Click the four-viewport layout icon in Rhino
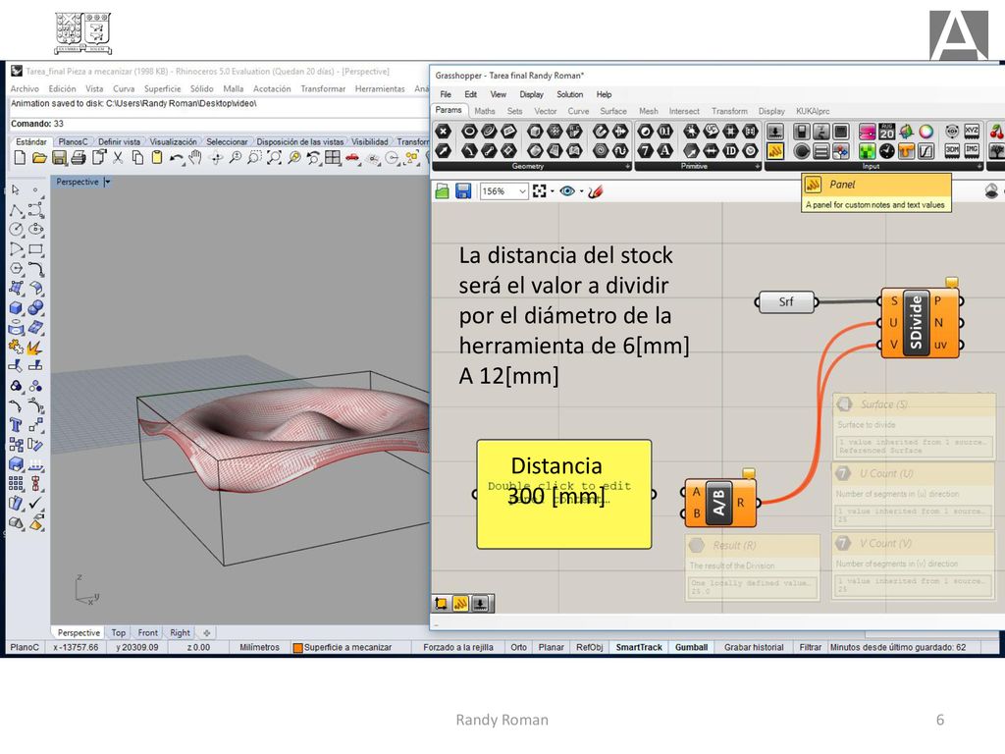 (333, 158)
